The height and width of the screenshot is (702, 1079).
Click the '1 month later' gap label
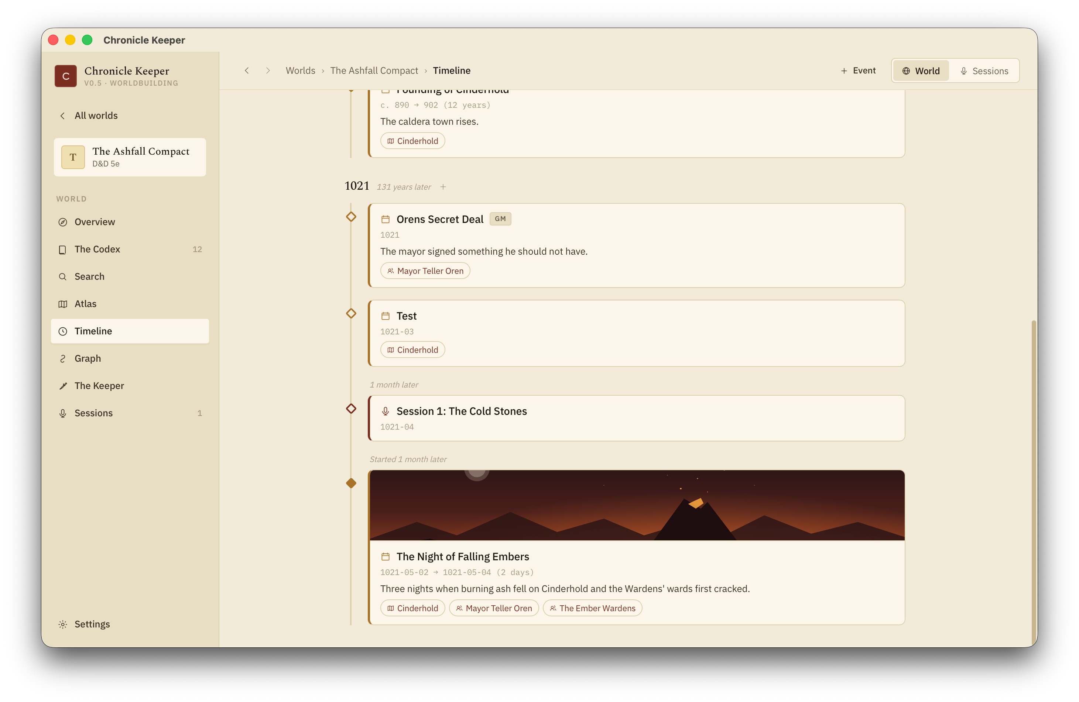click(394, 385)
